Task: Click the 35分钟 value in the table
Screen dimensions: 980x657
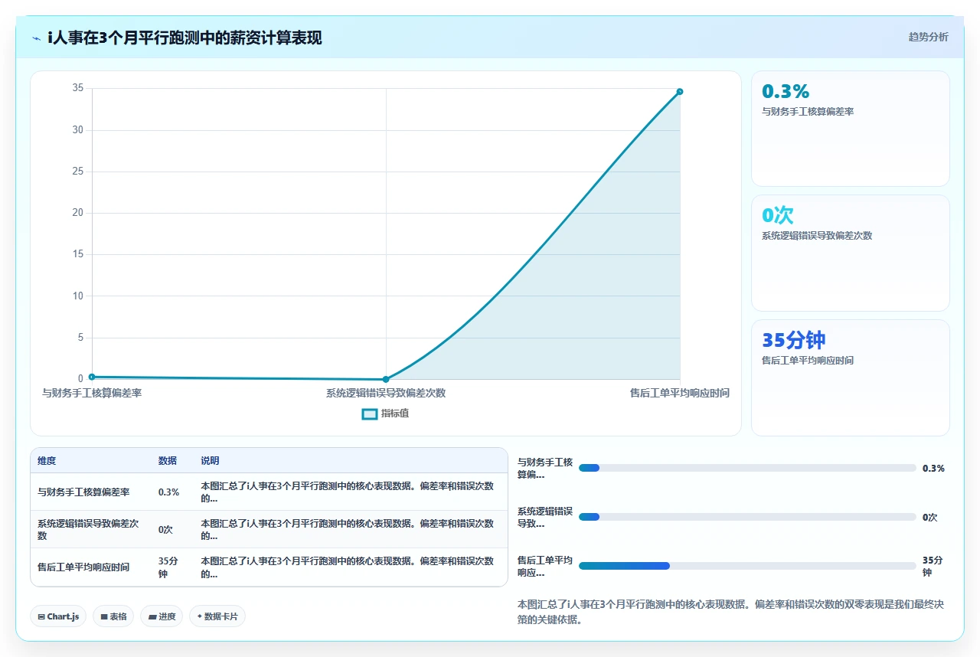Action: tap(168, 567)
